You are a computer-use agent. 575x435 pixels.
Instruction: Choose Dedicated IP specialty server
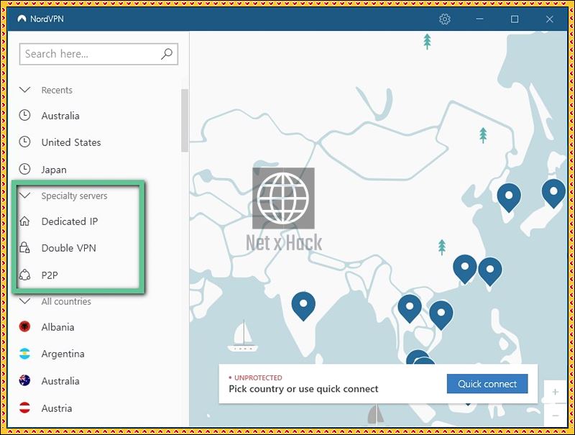tap(69, 221)
